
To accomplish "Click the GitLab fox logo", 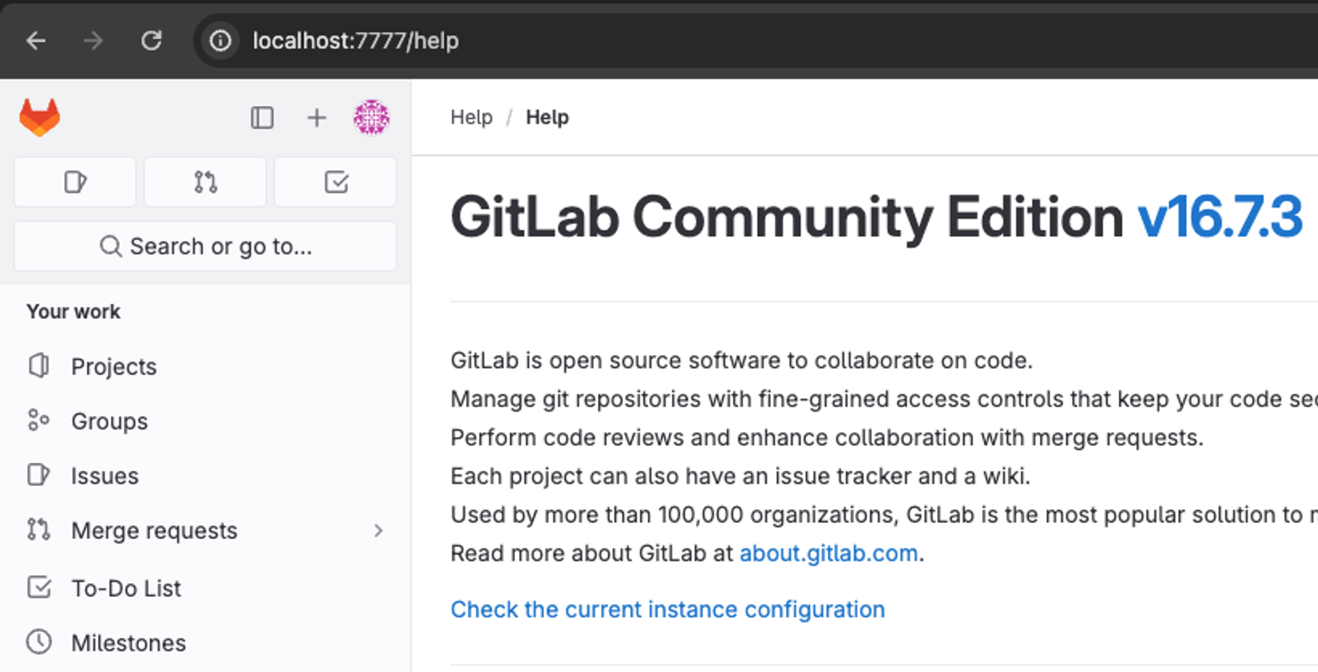I will coord(40,117).
